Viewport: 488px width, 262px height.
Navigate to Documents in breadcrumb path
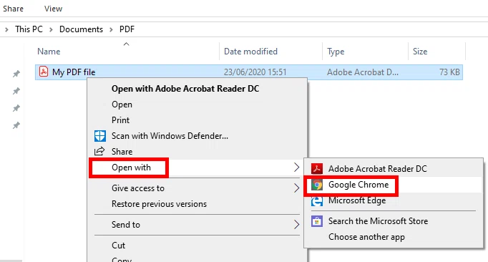click(x=82, y=29)
